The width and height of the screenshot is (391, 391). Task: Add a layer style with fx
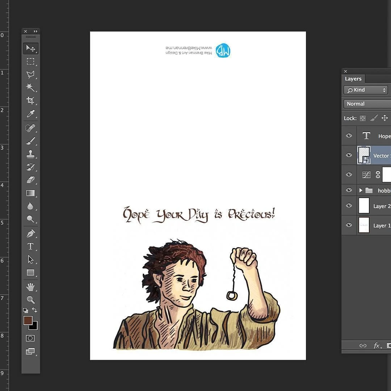point(377,345)
